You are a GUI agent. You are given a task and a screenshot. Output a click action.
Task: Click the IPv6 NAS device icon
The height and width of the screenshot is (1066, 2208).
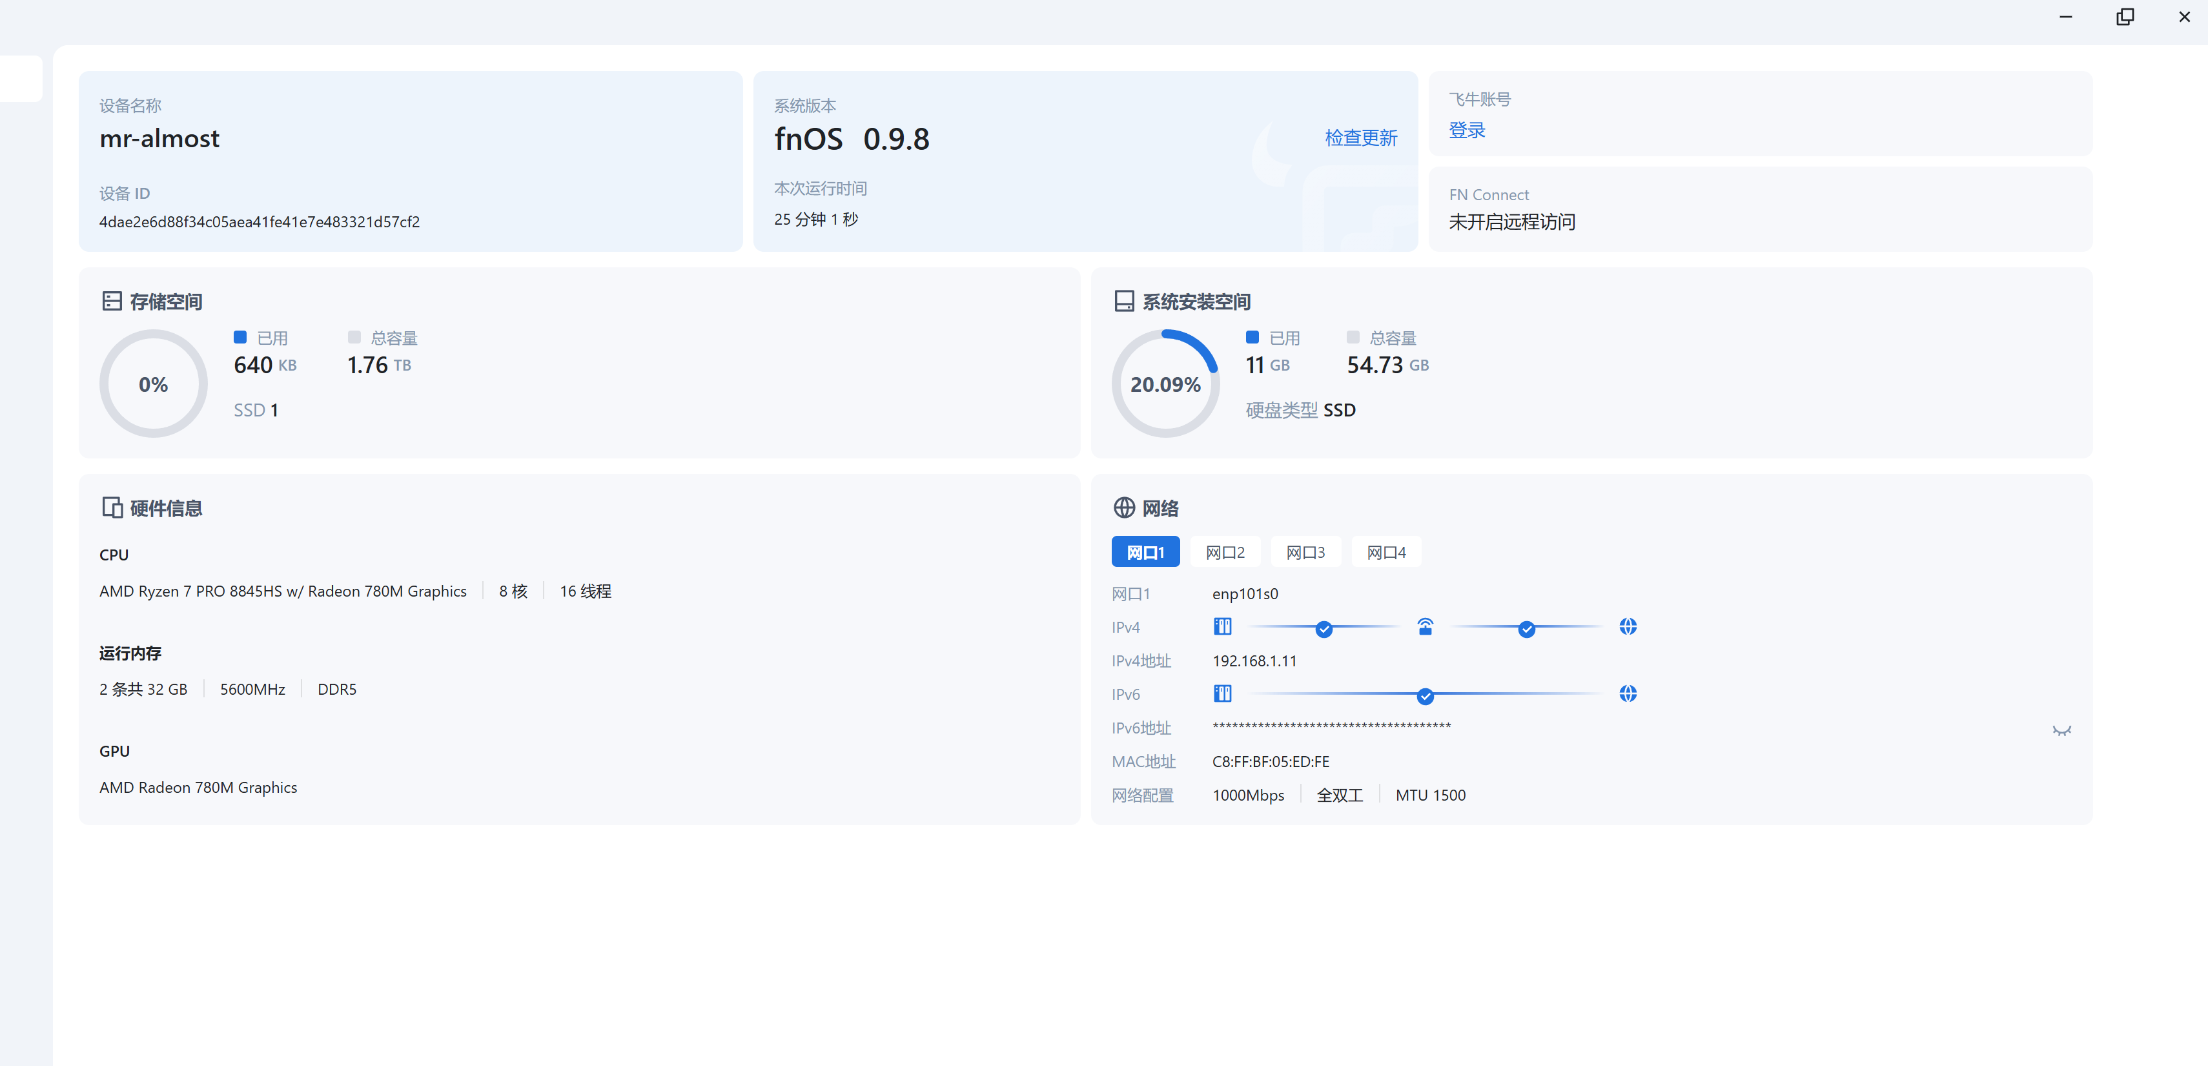tap(1222, 693)
